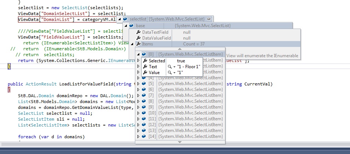The image size is (350, 154).
Task: Click the cube icon of item [0]
Action: 144,54
